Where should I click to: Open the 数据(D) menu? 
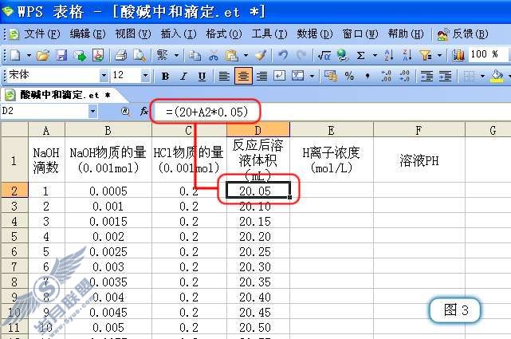pos(314,34)
